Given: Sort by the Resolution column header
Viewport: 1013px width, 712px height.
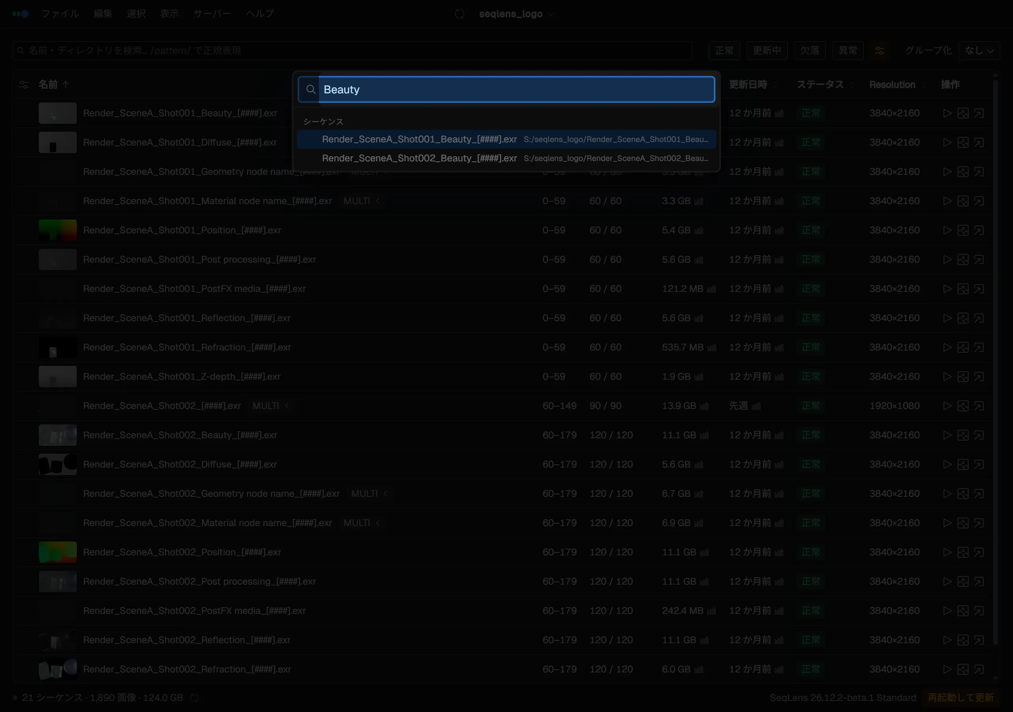Looking at the screenshot, I should [897, 85].
